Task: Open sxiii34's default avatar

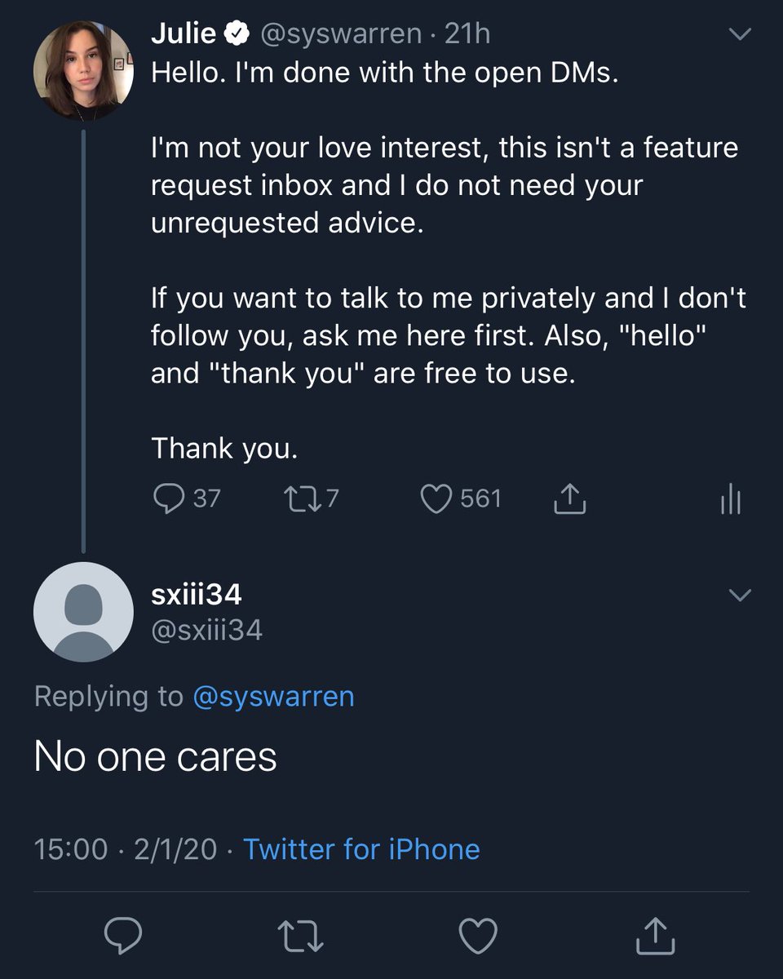Action: pyautogui.click(x=83, y=612)
